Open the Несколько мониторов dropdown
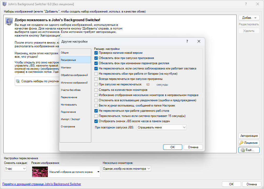The width and height of the screenshot is (264, 189). coord(127,169)
